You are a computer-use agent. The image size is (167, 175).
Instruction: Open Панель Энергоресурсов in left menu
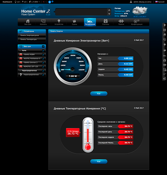(x=32, y=36)
